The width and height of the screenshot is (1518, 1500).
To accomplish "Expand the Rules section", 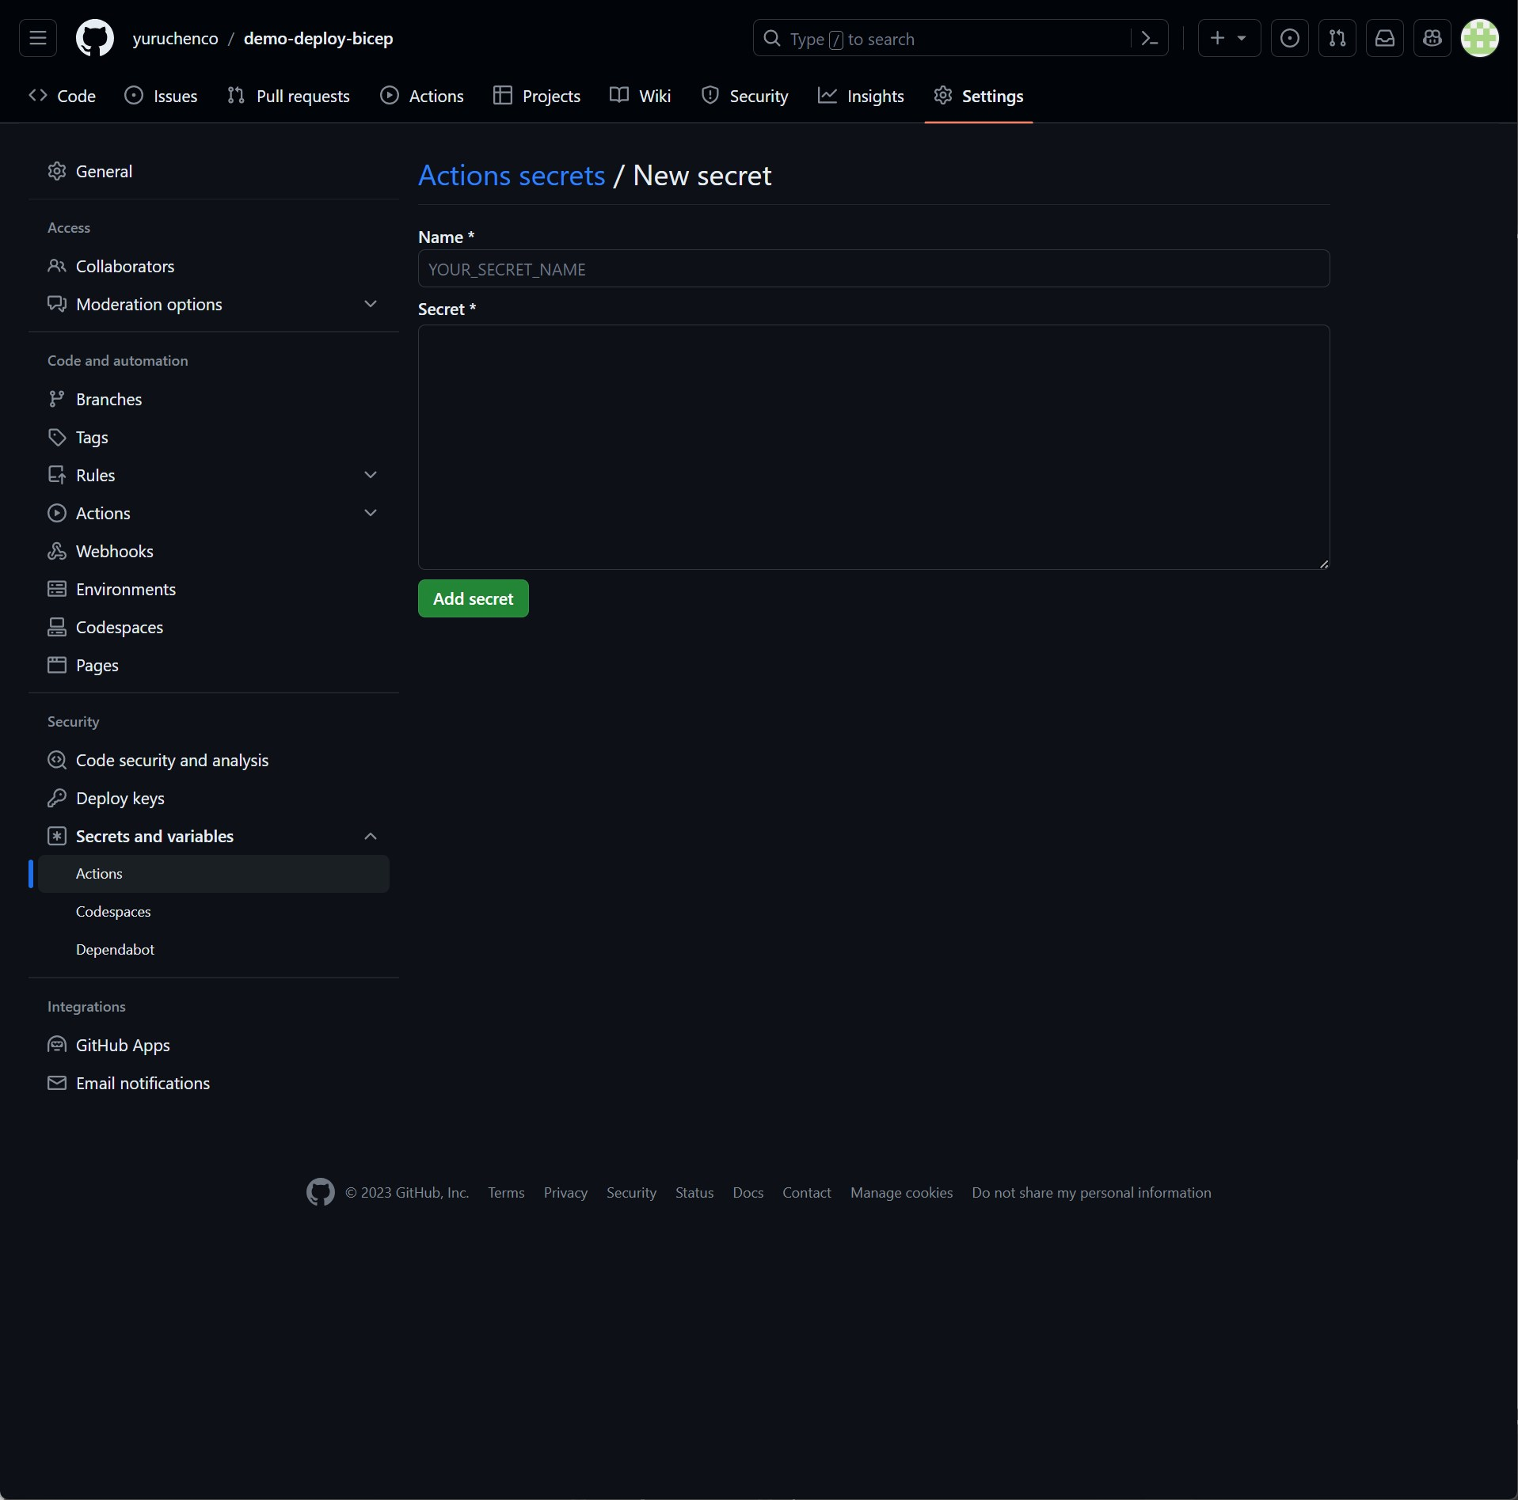I will pyautogui.click(x=371, y=474).
